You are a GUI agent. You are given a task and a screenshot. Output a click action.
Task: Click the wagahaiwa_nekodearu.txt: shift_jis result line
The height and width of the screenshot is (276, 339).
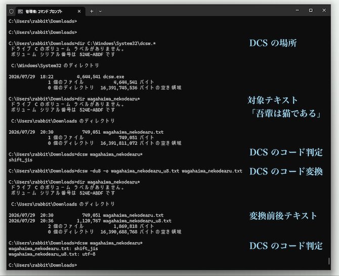53,249
